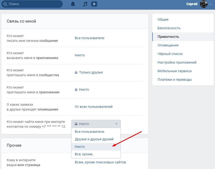
Task: Click the dropdown arrow in contact import selector
Action: coord(116,124)
